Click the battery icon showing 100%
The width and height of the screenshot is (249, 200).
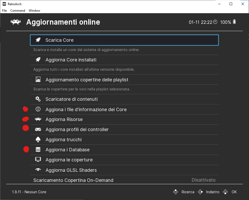235,22
